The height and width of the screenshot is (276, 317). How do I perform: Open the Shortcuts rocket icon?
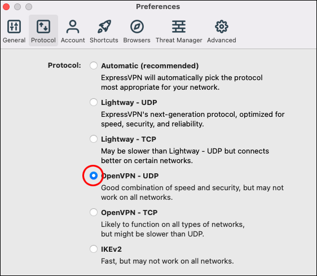pyautogui.click(x=104, y=27)
